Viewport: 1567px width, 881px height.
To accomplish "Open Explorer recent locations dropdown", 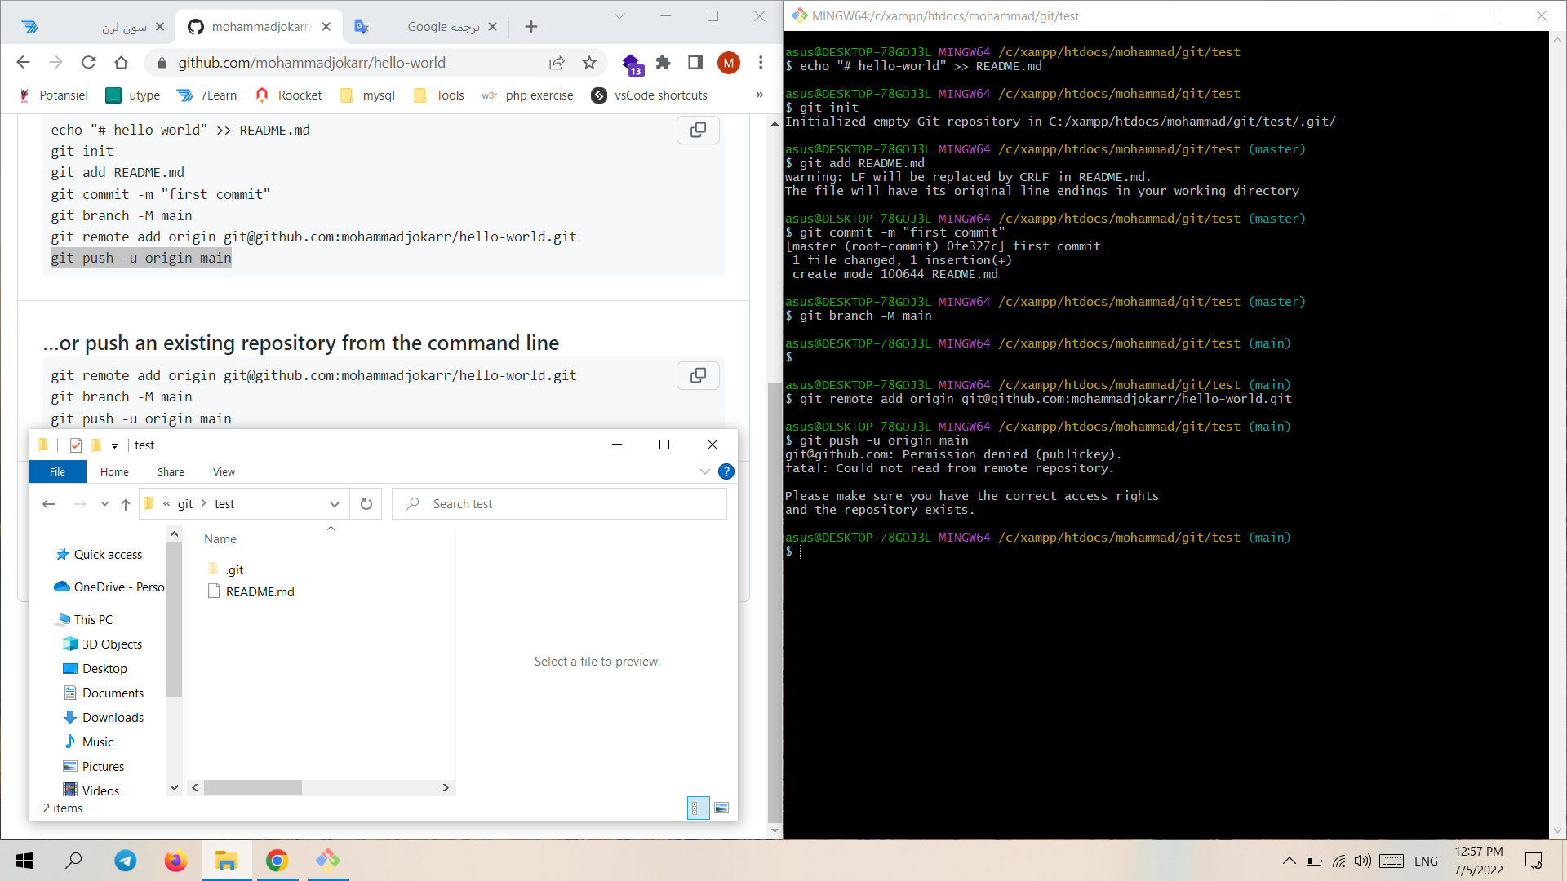I will (x=104, y=504).
